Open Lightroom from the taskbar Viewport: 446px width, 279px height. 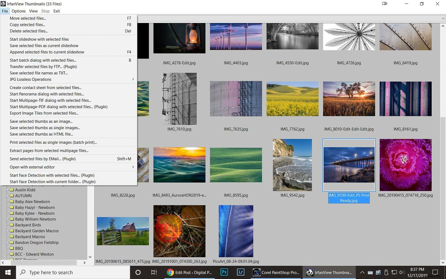click(x=240, y=272)
